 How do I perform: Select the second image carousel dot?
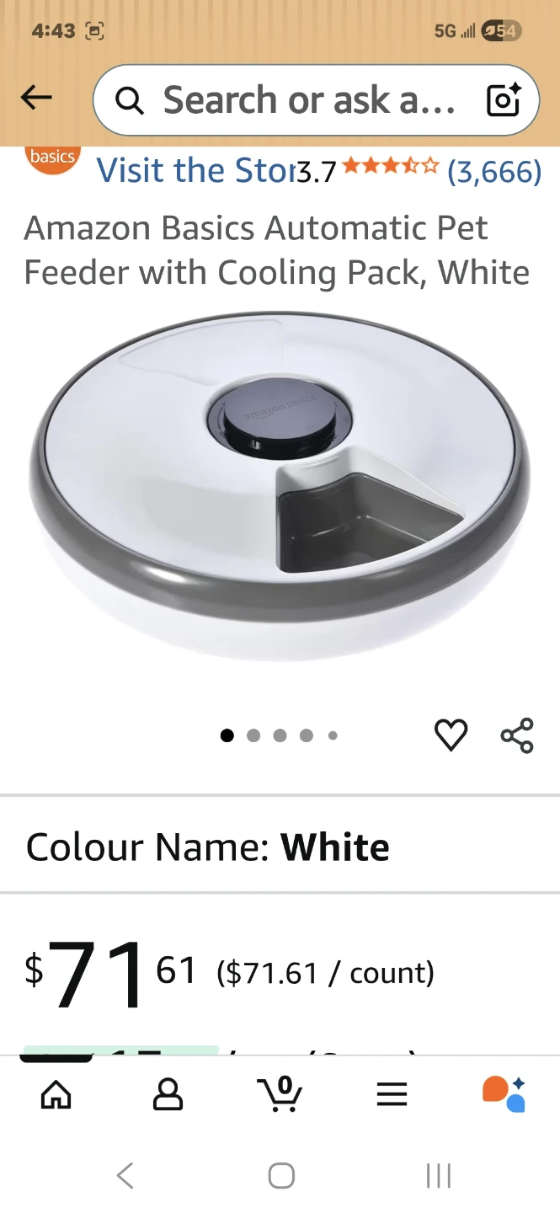[253, 735]
